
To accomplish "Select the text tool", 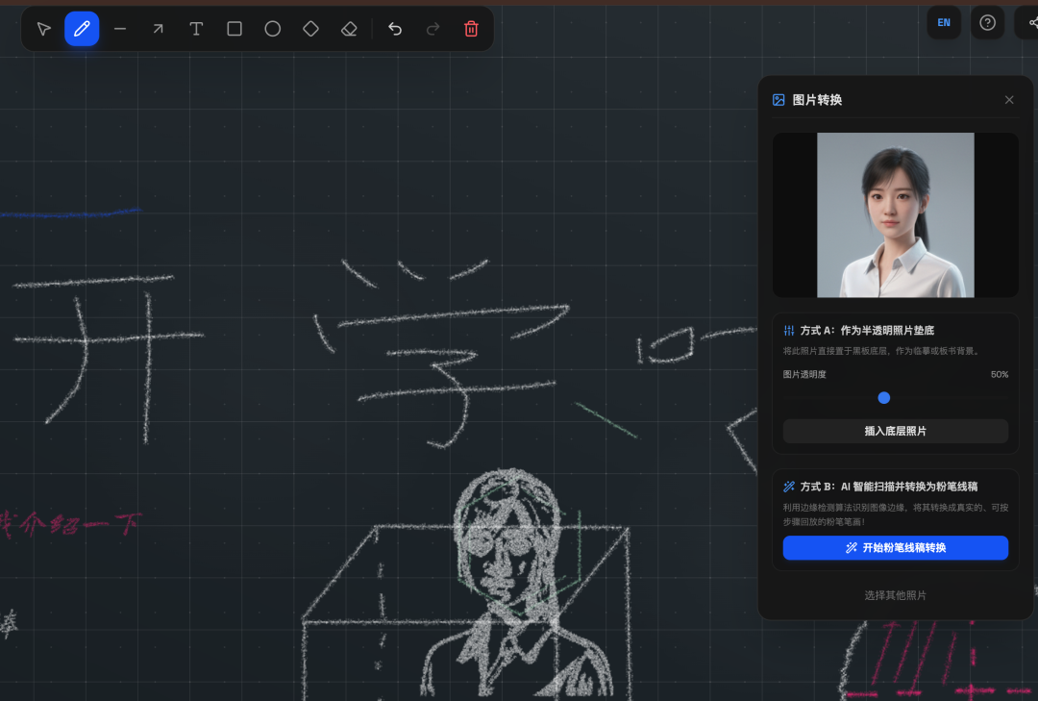I will point(196,29).
